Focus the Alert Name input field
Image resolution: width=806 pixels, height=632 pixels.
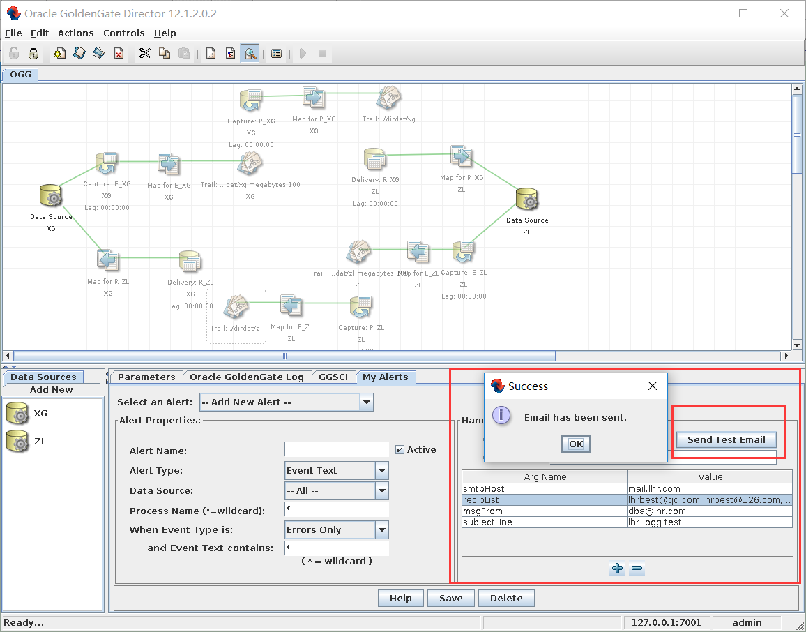336,449
